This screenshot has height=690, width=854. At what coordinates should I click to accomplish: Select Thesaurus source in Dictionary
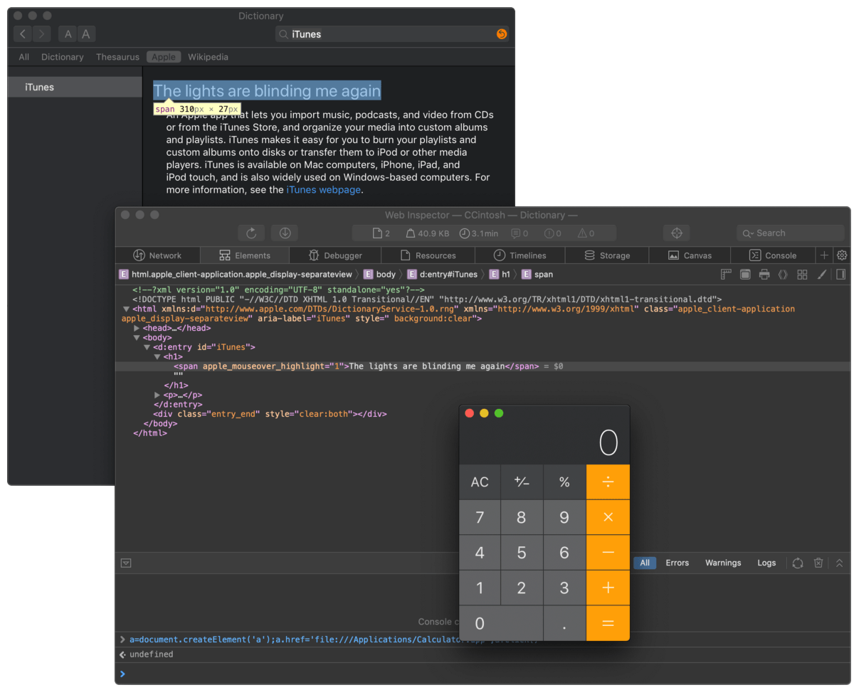117,57
